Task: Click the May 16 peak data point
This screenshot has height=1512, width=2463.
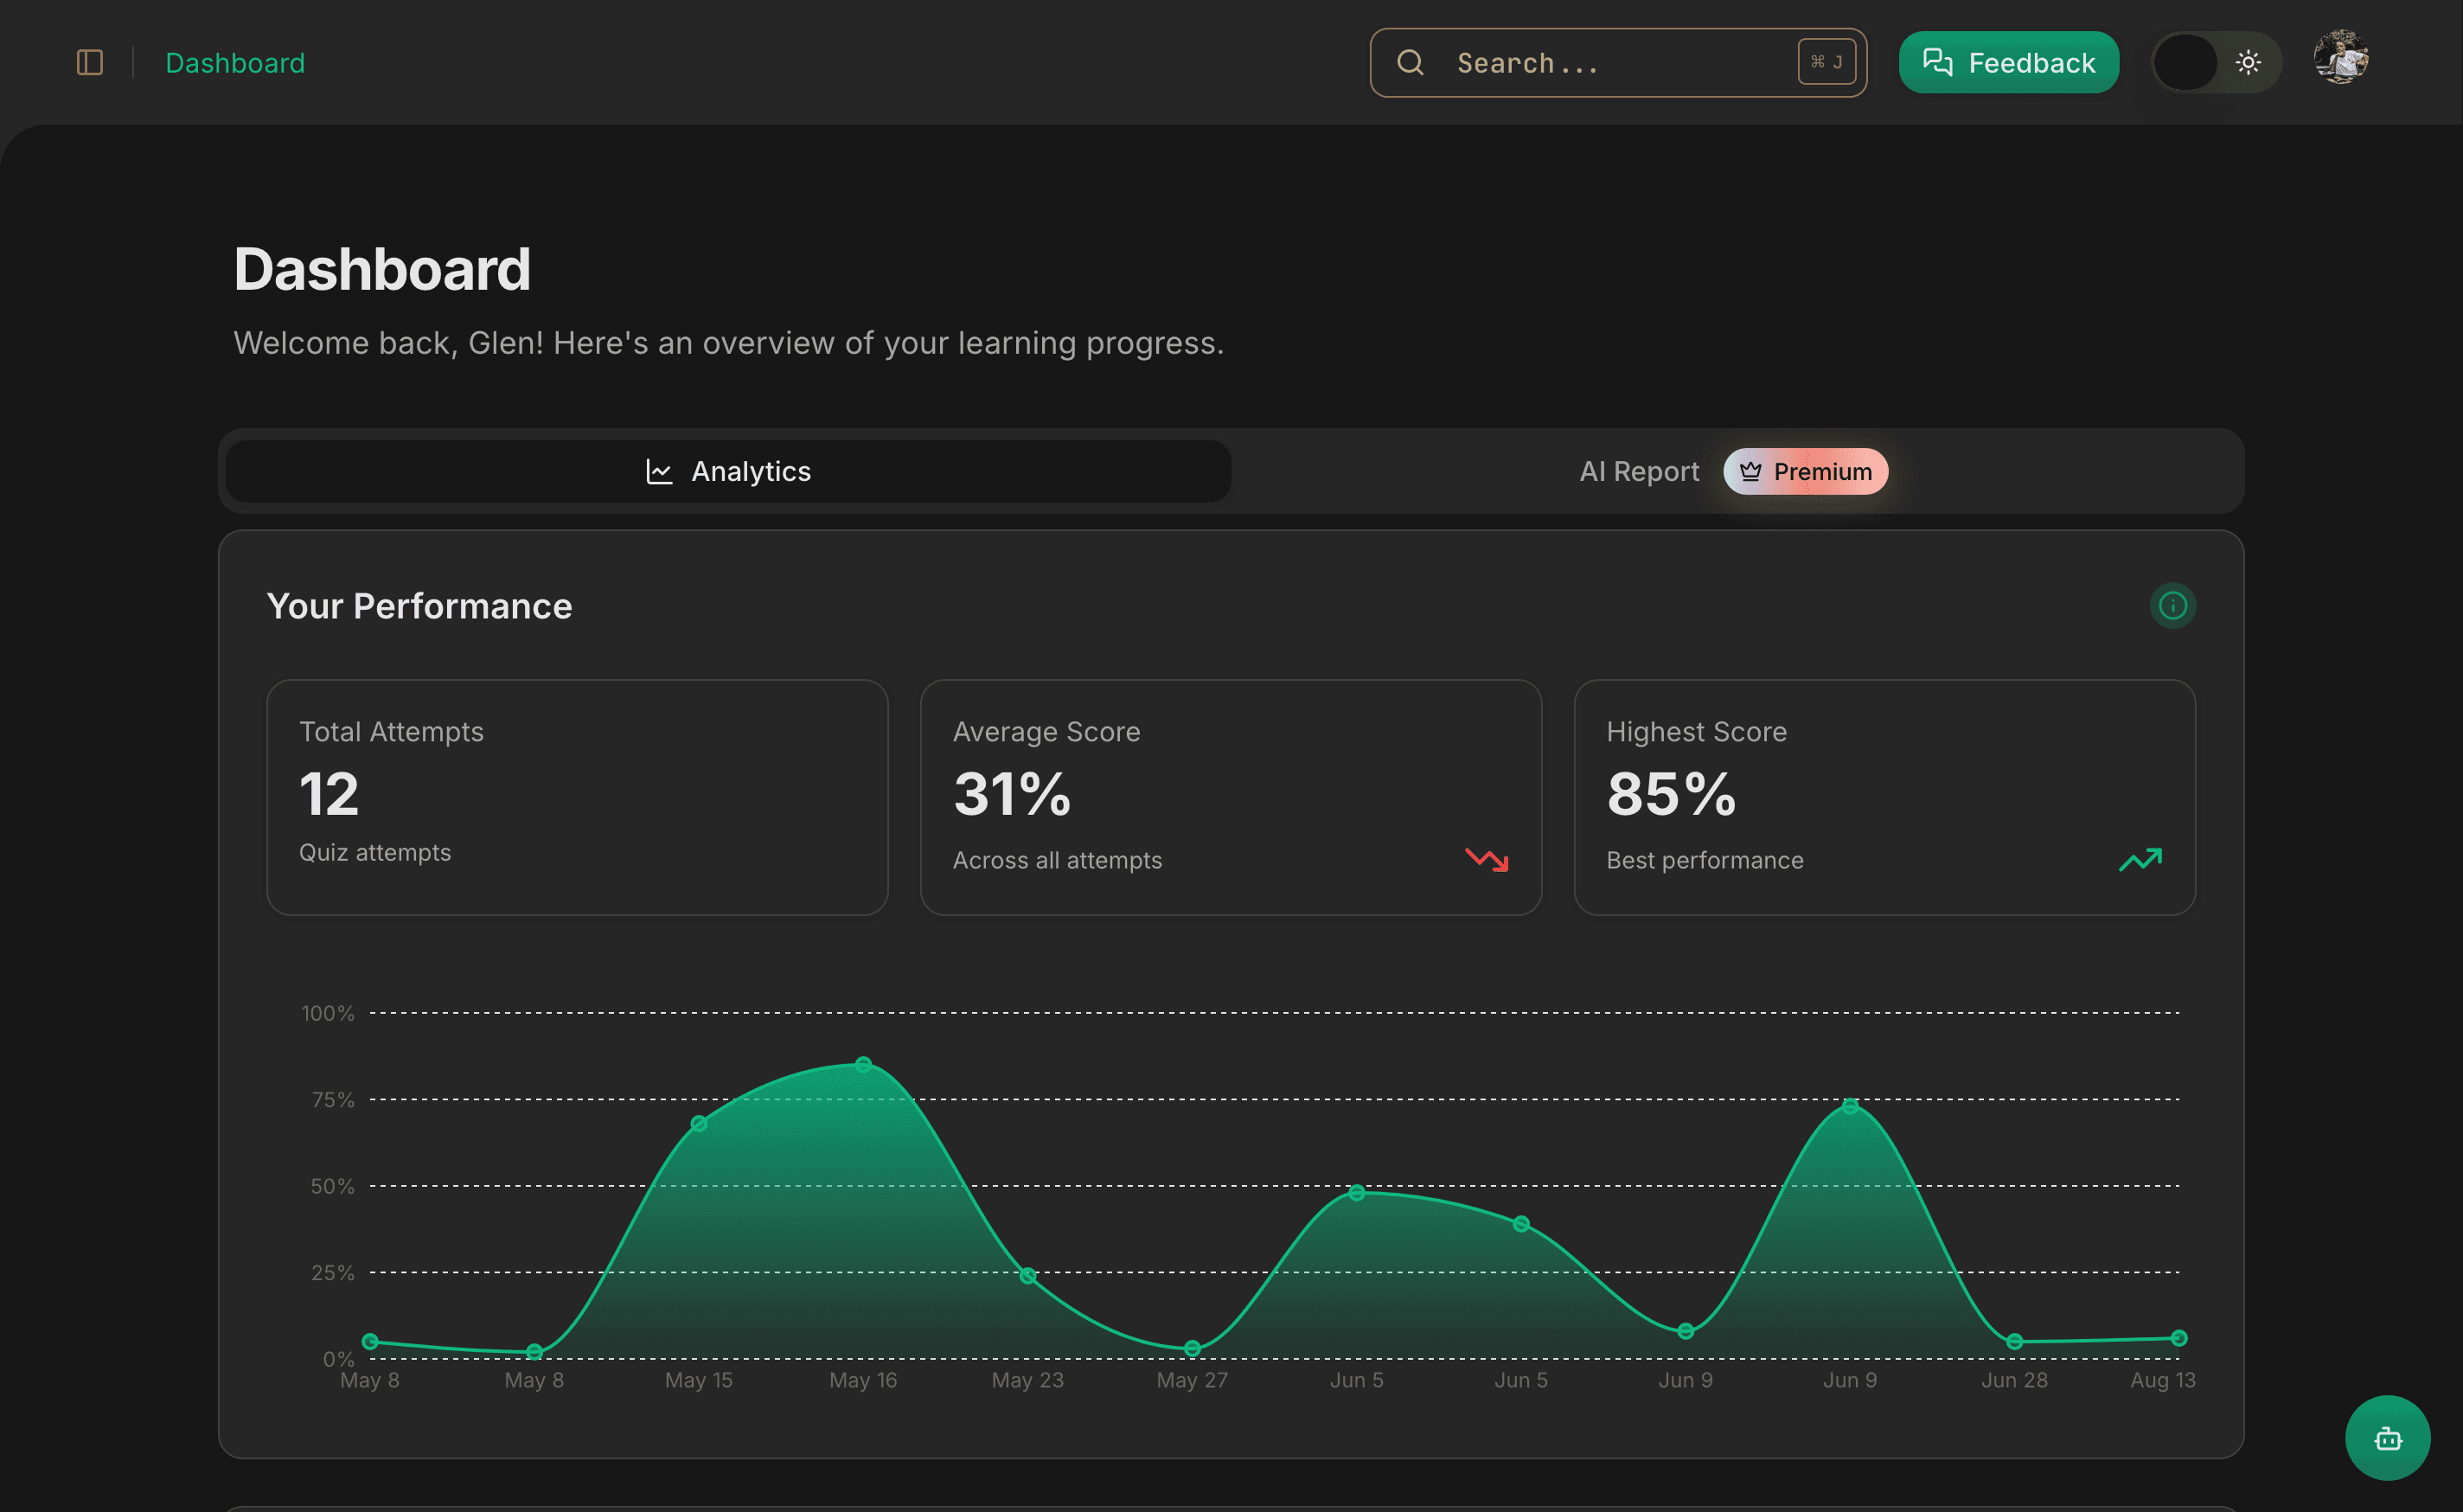Action: click(864, 1064)
